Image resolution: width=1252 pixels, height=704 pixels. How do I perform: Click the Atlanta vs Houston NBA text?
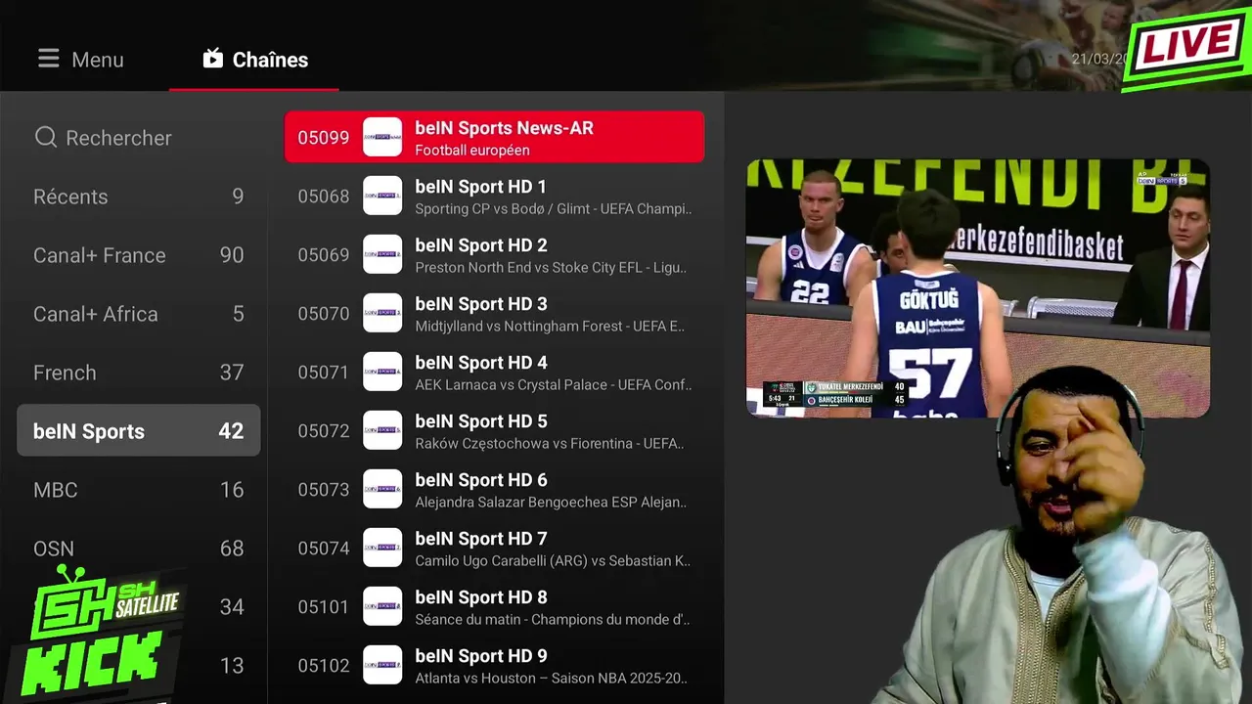coord(551,679)
